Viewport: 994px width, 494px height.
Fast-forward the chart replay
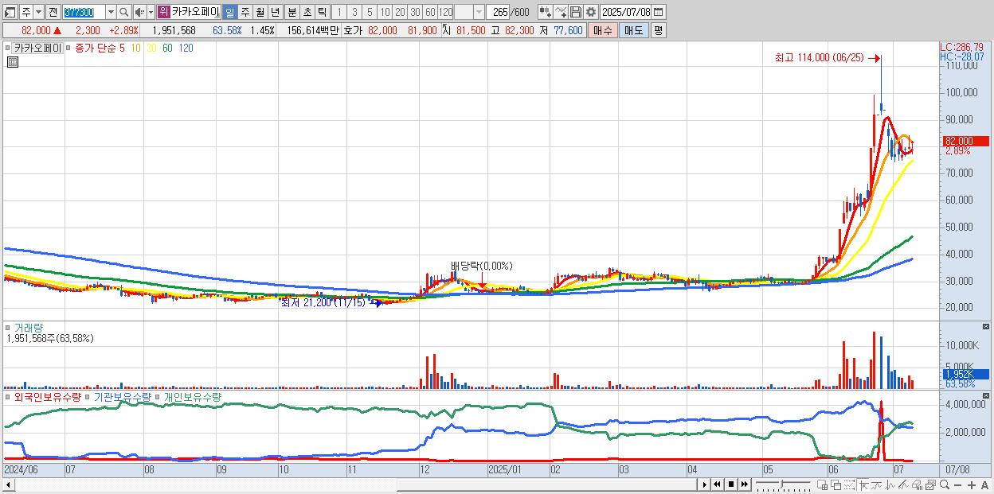tap(743, 484)
